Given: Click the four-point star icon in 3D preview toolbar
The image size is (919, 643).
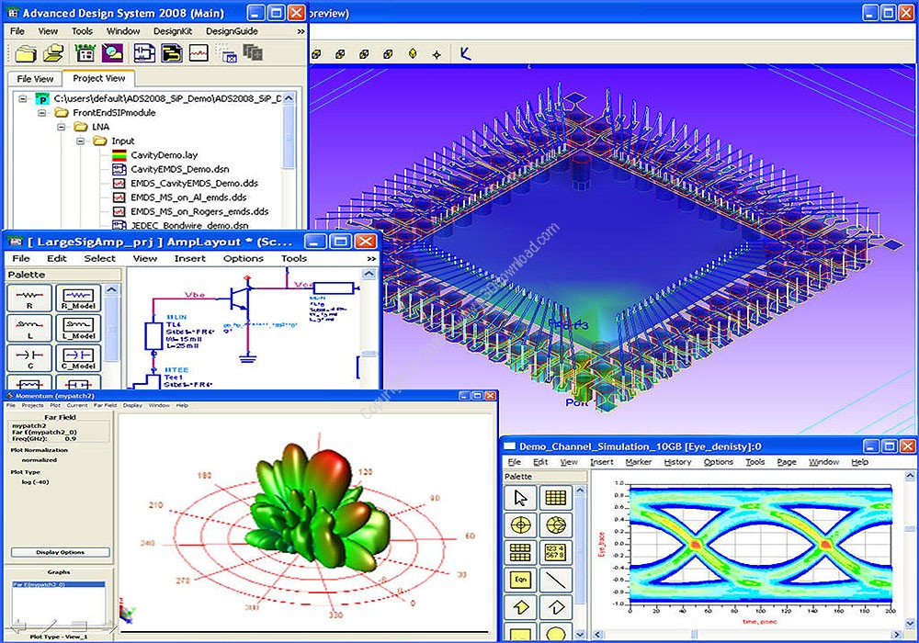Looking at the screenshot, I should 437,54.
